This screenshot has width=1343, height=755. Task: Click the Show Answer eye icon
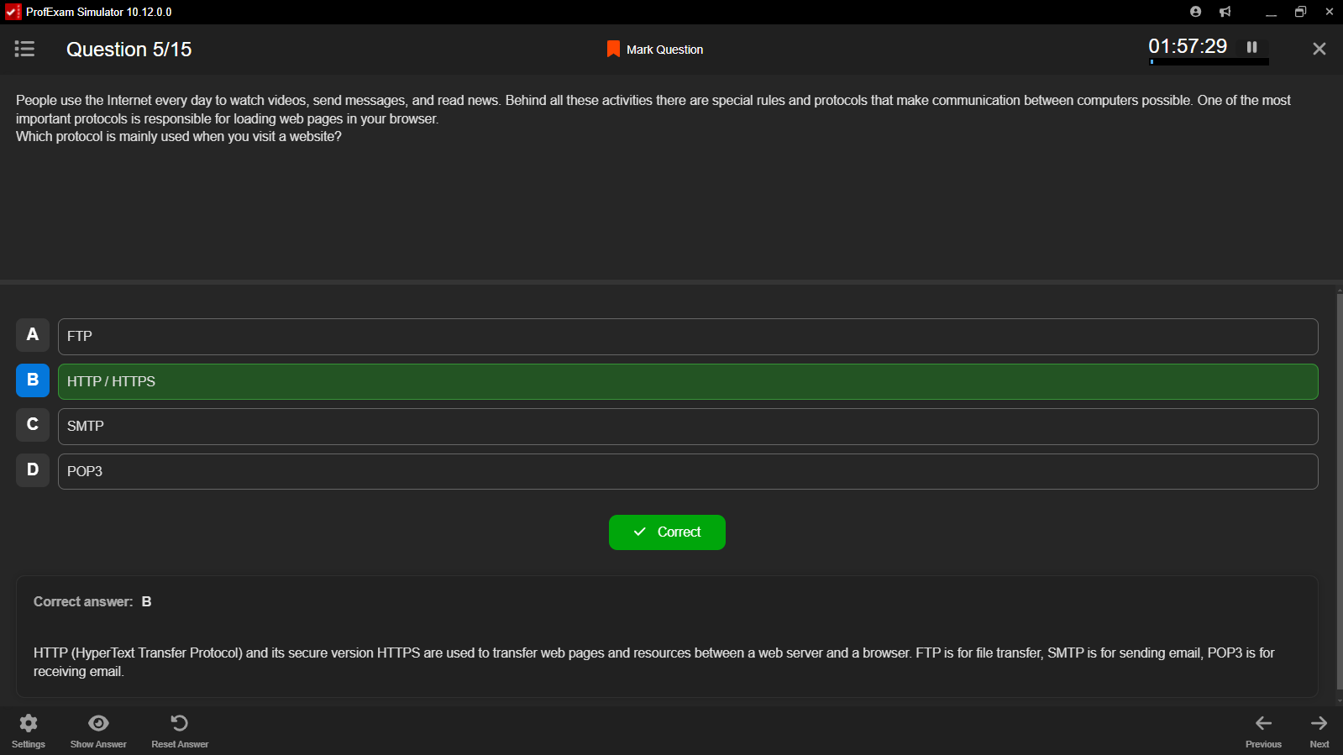pos(98,723)
